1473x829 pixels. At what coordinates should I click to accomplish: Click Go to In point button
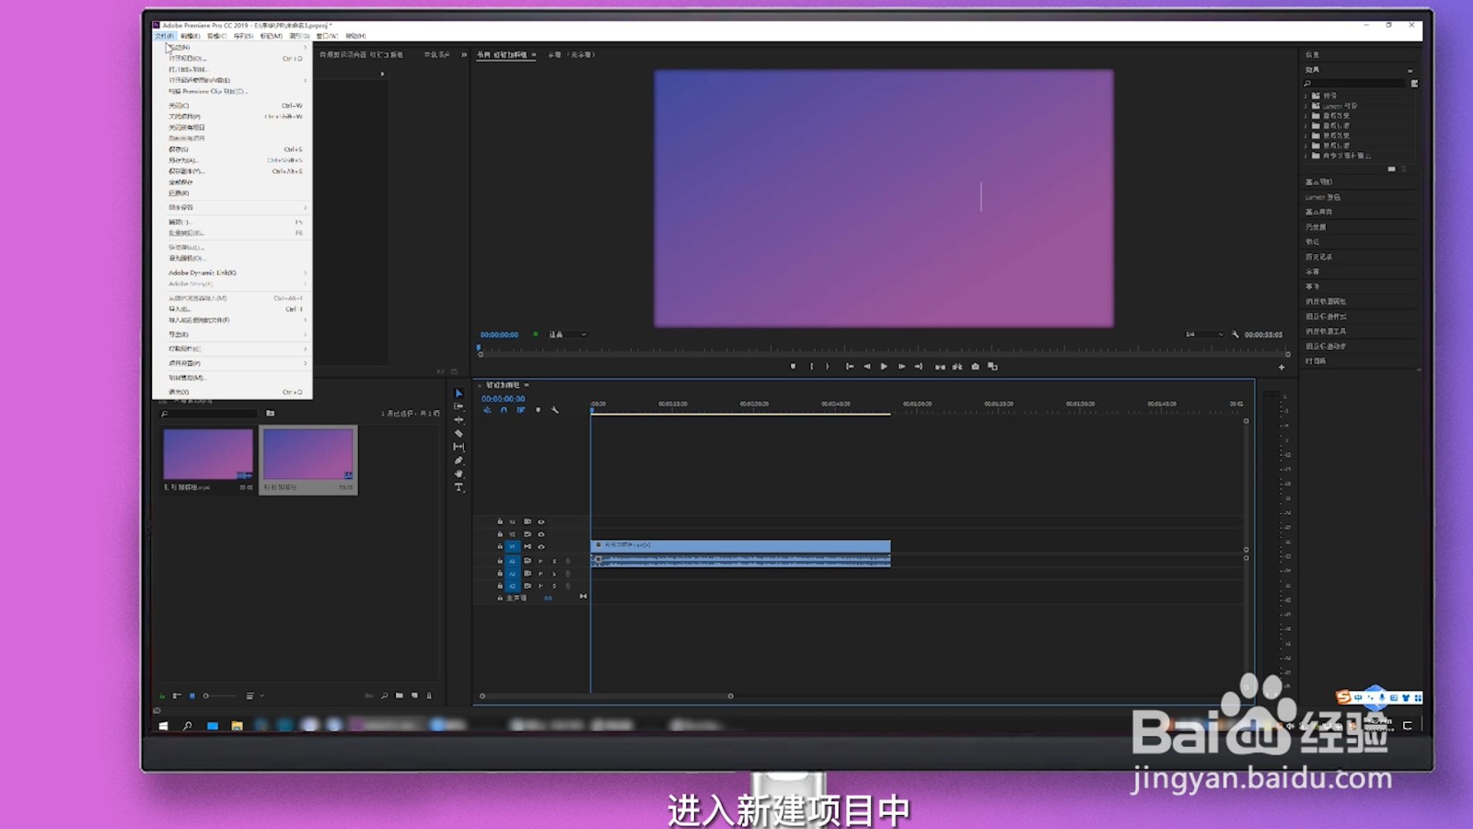849,367
